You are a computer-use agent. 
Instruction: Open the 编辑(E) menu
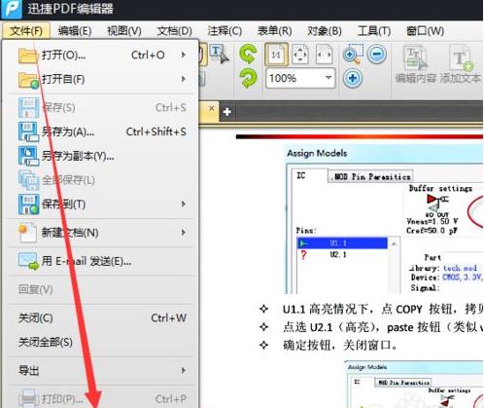click(75, 31)
